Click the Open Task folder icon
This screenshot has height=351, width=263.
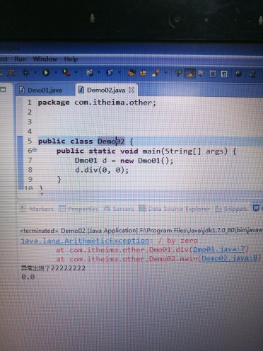tap(143, 73)
